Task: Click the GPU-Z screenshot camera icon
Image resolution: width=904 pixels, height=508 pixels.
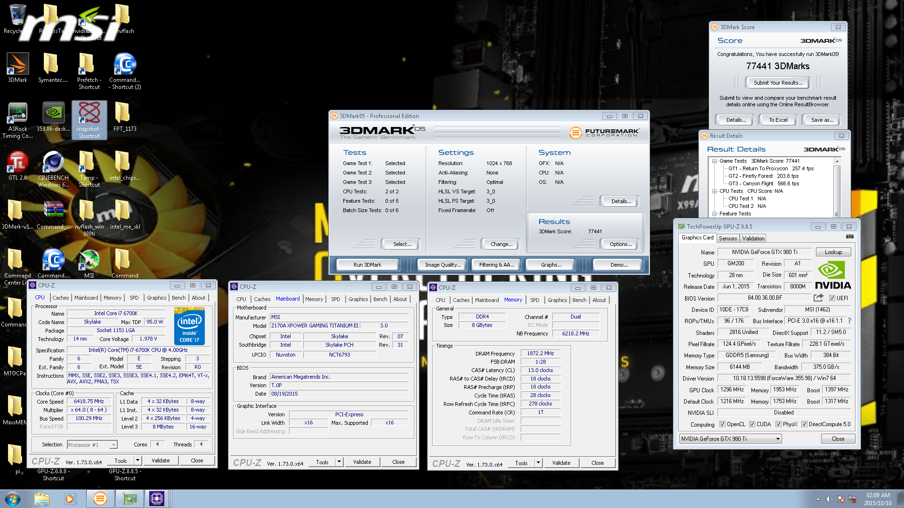Action: (849, 237)
